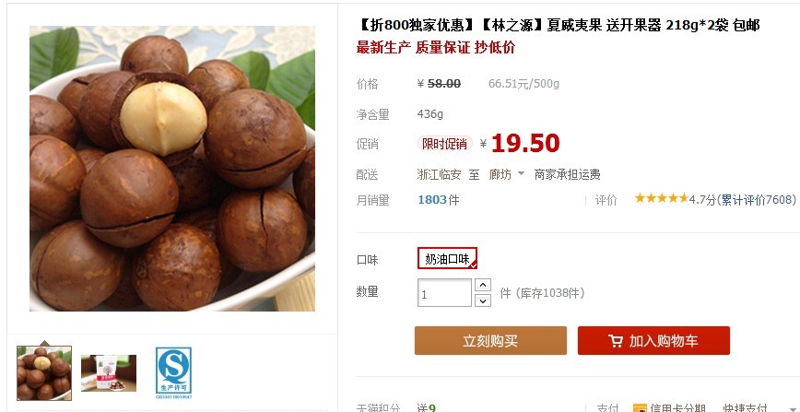800x412 pixels.
Task: Click the 1803 monthly sales count
Action: 432,200
